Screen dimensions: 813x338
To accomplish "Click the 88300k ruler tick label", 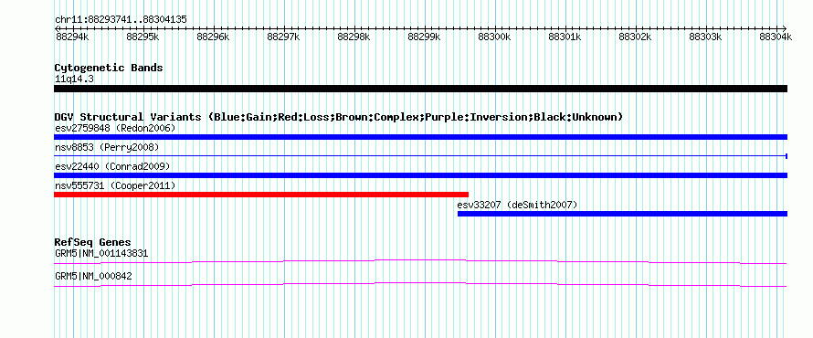I will tap(494, 37).
